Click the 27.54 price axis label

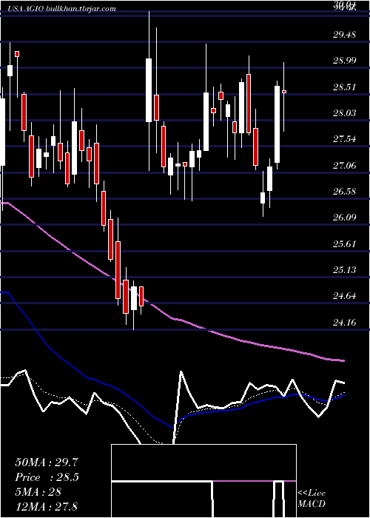(x=344, y=139)
